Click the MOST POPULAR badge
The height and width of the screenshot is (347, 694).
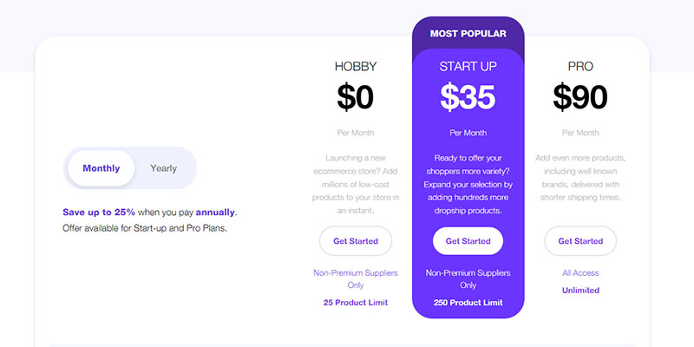click(468, 34)
